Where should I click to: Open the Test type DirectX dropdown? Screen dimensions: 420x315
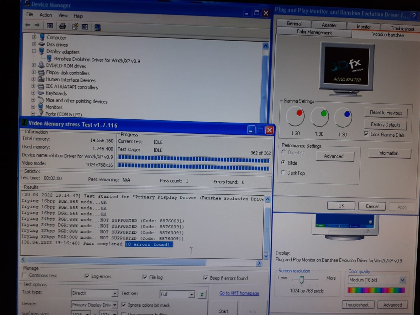point(115,293)
